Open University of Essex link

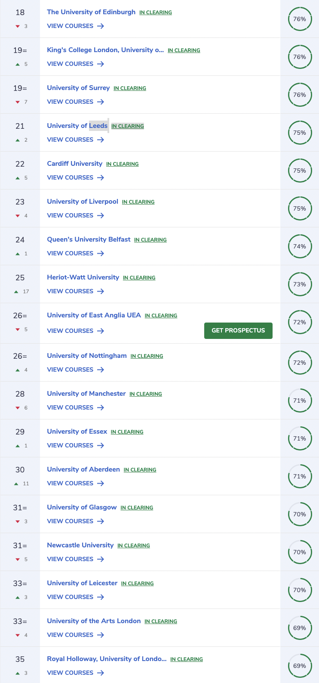tap(77, 432)
